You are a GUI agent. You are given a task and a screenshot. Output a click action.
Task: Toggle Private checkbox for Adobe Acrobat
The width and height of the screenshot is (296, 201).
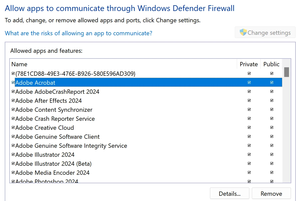coord(249,82)
